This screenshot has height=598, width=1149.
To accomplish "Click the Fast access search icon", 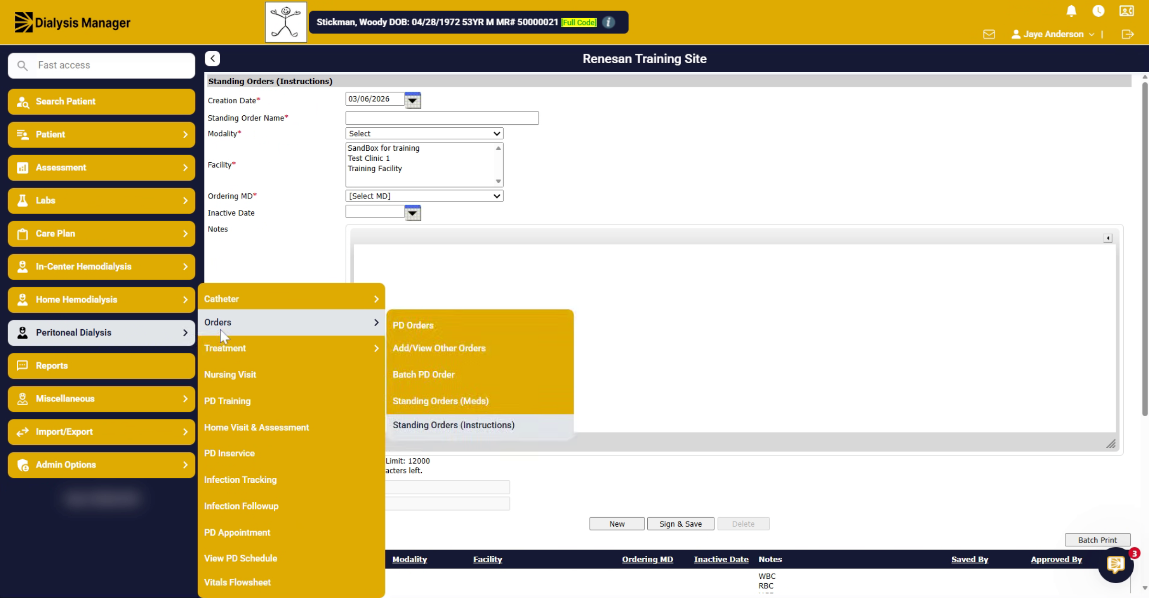I will tap(23, 65).
